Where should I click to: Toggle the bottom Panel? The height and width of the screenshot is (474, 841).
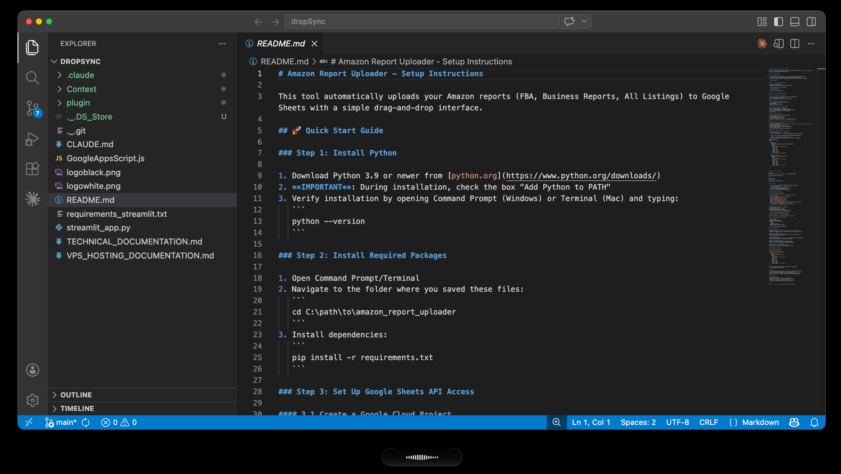795,21
